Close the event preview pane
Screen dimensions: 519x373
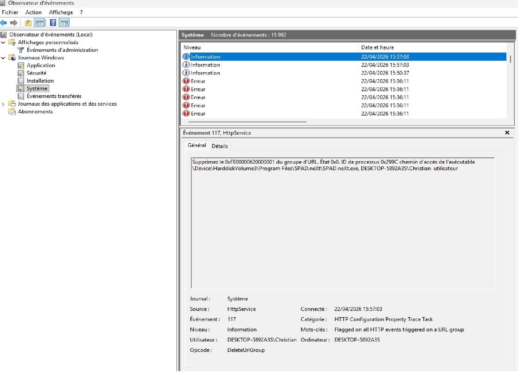point(507,133)
